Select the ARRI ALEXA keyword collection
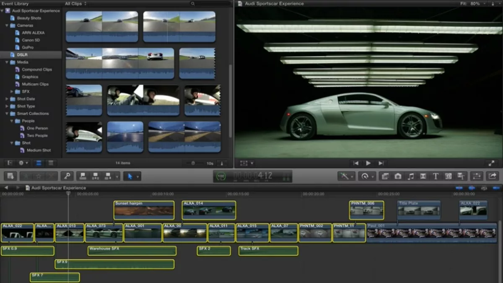The image size is (503, 283). tap(33, 33)
